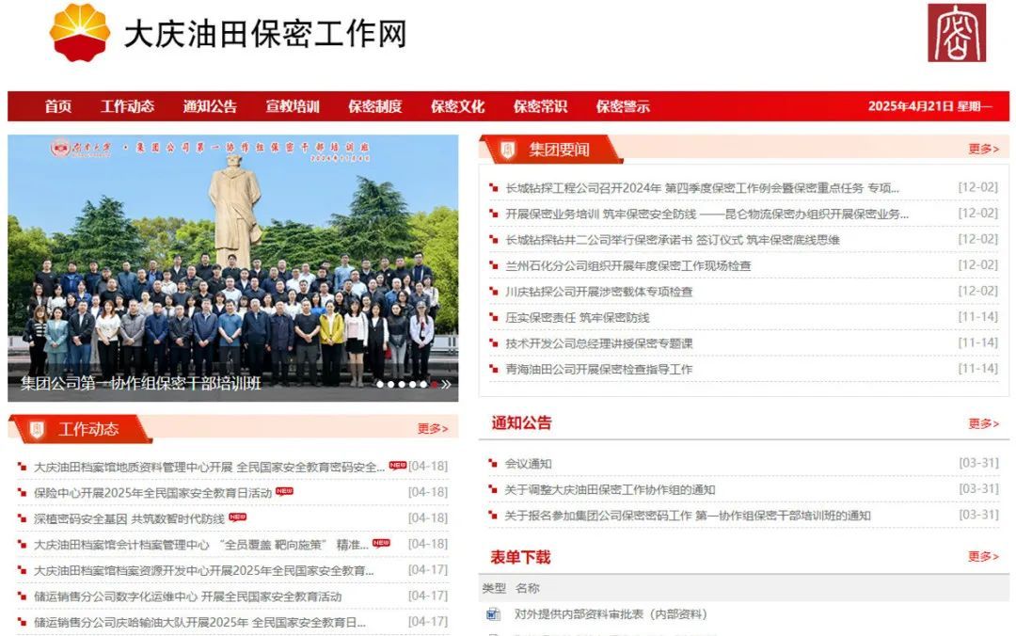The image size is (1016, 636).
Task: Click NEW badge on 保险中心 news item
Action: (x=284, y=491)
